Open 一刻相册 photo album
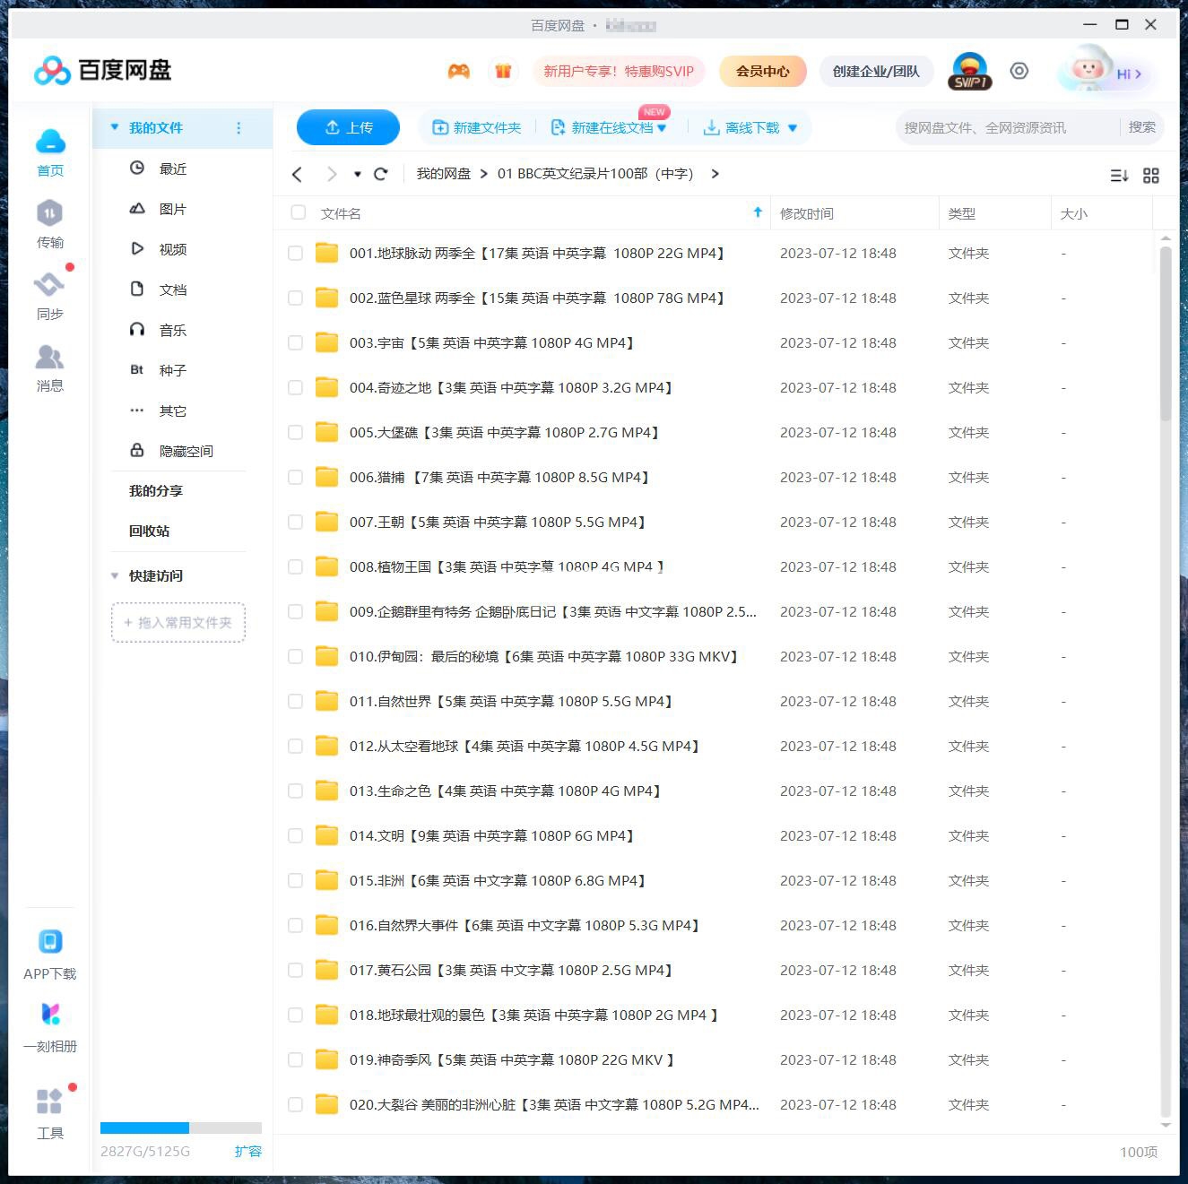 coord(49,1026)
